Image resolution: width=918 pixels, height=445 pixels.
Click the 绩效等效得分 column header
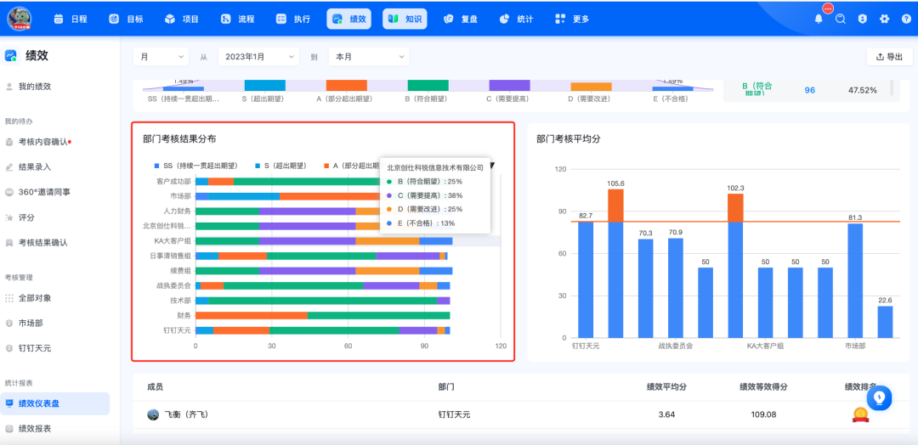(763, 387)
